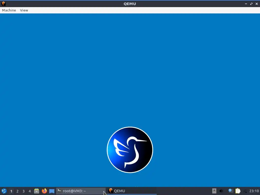The image size is (260, 195).
Task: Open the clipboard manager tray icon
Action: pos(238,191)
